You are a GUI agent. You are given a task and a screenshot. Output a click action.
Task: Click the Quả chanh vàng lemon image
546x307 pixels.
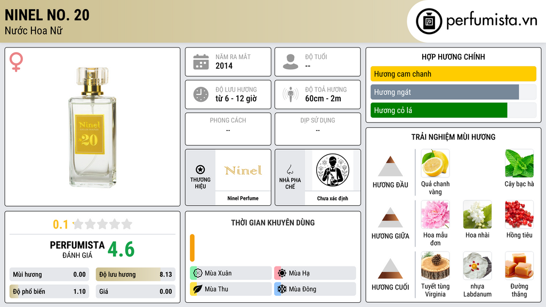coord(435,164)
